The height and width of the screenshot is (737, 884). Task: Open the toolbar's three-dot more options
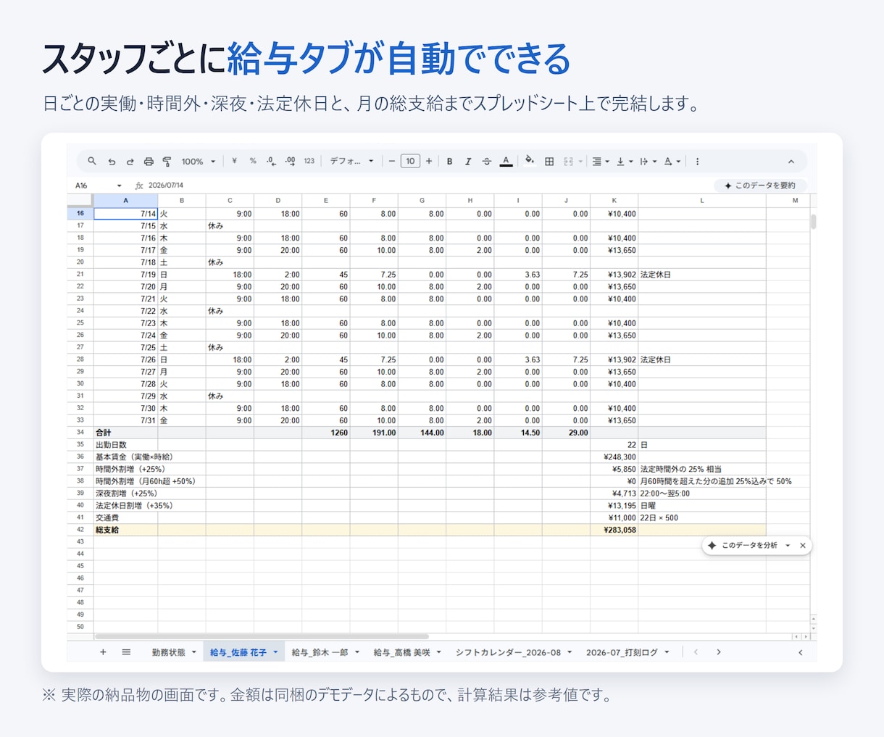click(697, 162)
